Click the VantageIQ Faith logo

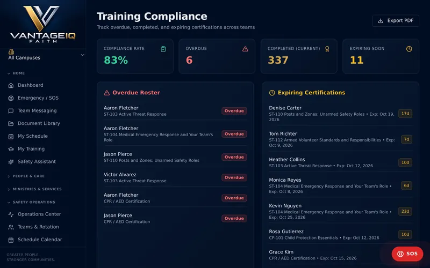click(x=42, y=24)
